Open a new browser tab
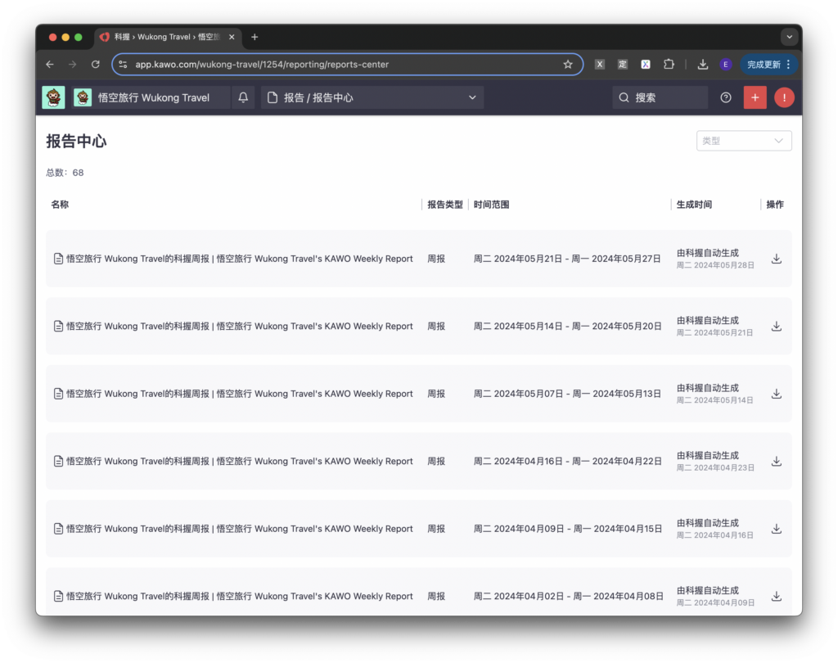838x663 pixels. 255,37
